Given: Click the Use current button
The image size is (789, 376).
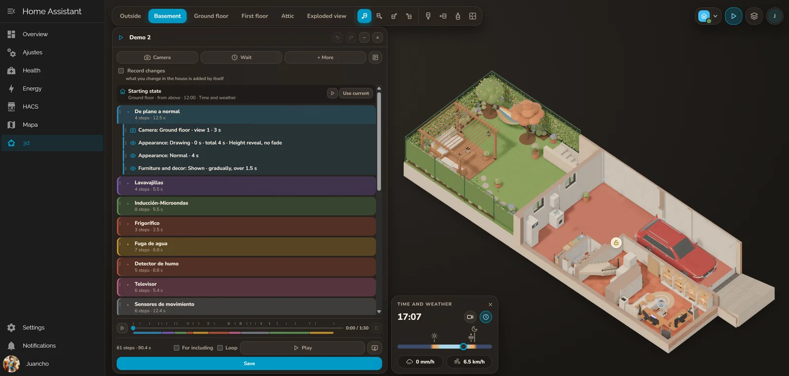Looking at the screenshot, I should 356,93.
